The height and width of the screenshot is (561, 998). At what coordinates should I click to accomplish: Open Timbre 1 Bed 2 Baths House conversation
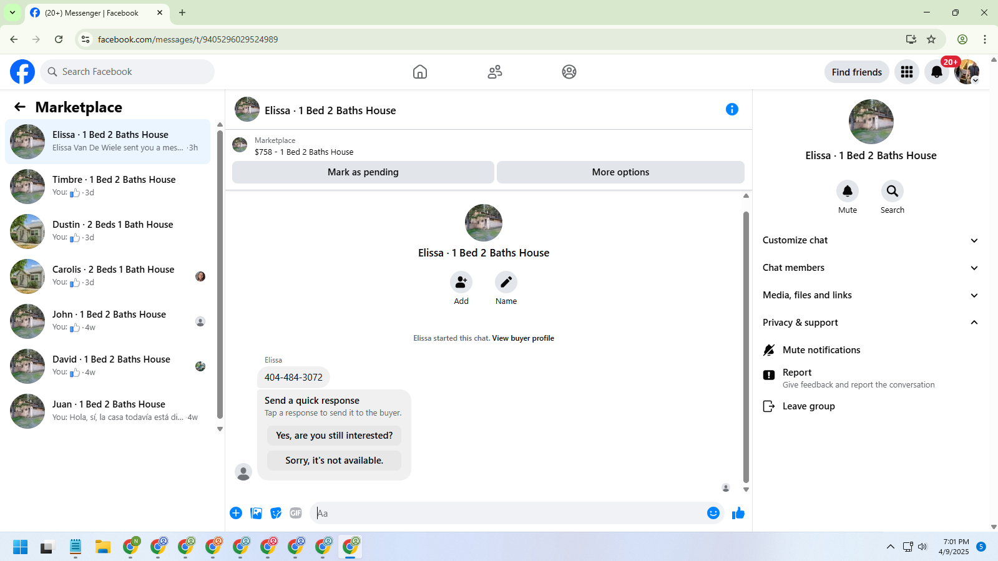coord(108,187)
